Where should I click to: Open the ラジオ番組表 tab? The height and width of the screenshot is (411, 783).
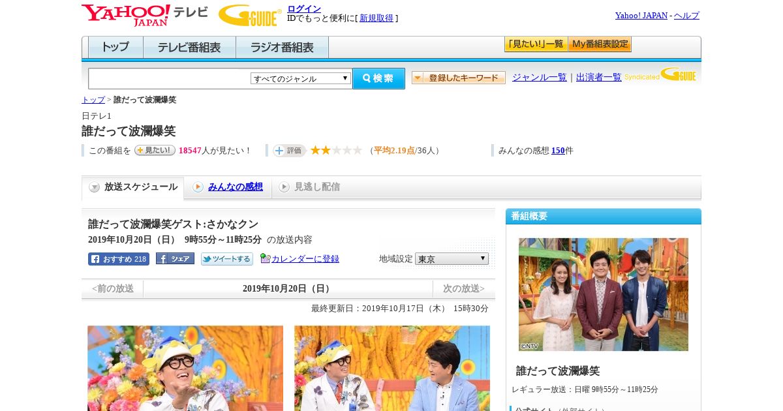(282, 48)
